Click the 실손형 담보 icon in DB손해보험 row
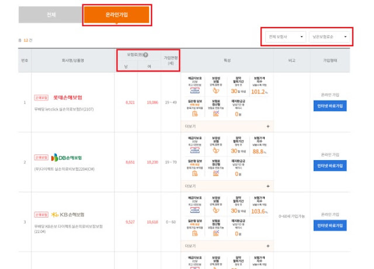Viewport: 374px width, 269px height. 195,174
